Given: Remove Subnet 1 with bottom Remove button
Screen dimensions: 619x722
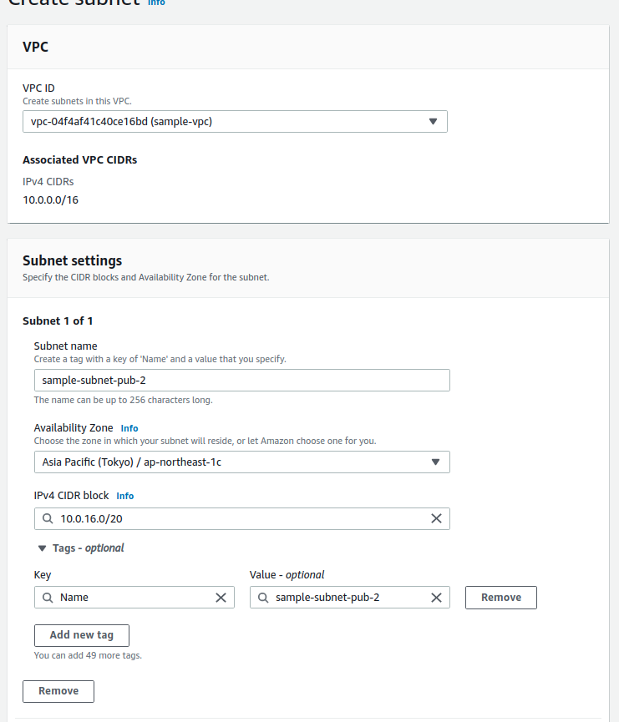Looking at the screenshot, I should [x=58, y=691].
